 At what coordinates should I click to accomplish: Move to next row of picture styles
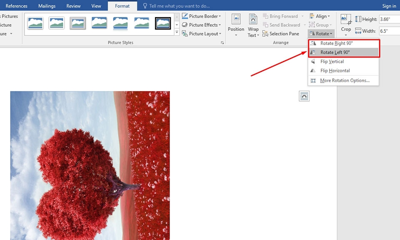click(177, 25)
